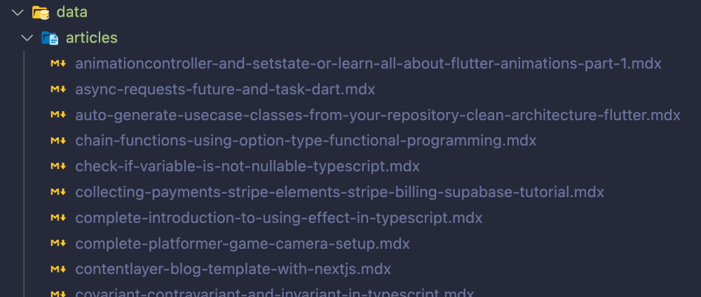This screenshot has height=297, width=701.
Task: Click markdown icon beside collecting-payments-stripe-elements file
Action: 58,191
